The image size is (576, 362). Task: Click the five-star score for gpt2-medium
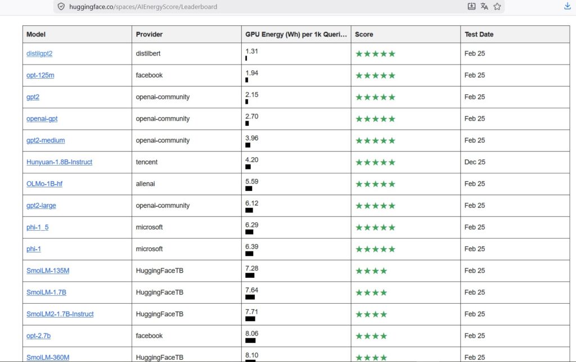375,141
